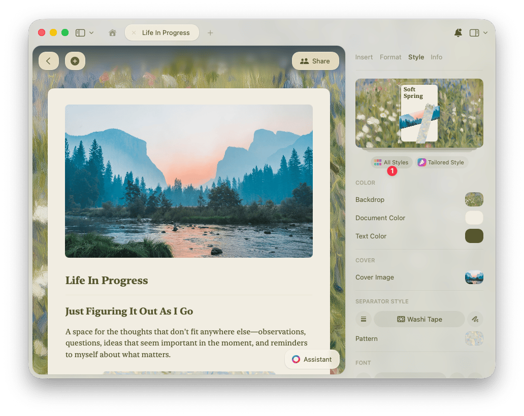Click the Soft Spring style preview
Viewport: 524px width, 416px height.
click(x=419, y=113)
